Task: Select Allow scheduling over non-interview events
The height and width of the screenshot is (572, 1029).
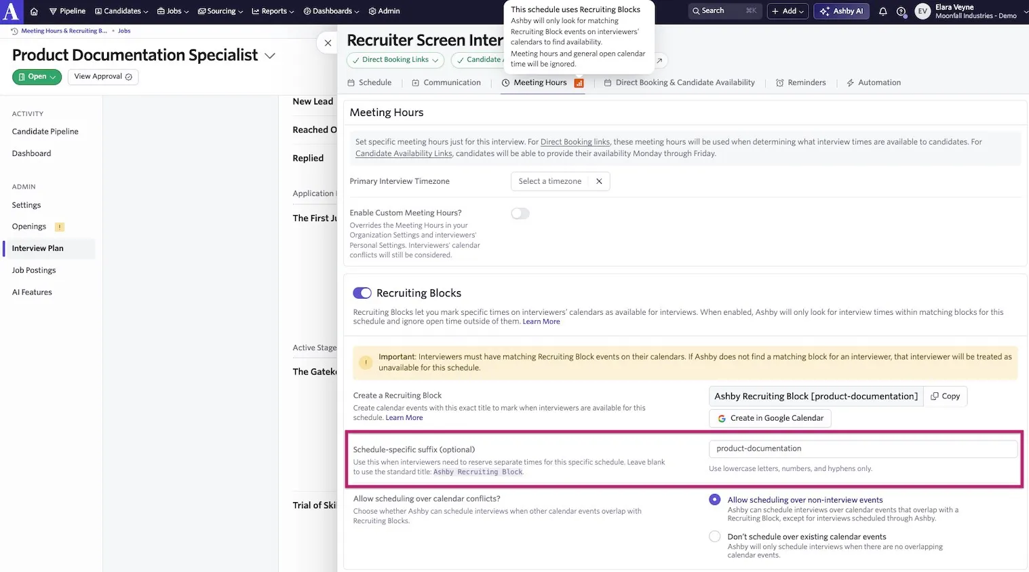Action: [715, 499]
